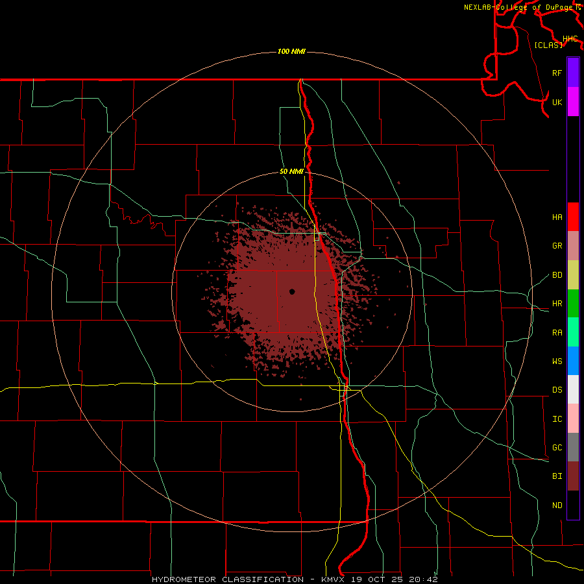Viewport: 584px width, 584px height.
Task: Click the BI dark red legend swatch
Action: [x=573, y=476]
